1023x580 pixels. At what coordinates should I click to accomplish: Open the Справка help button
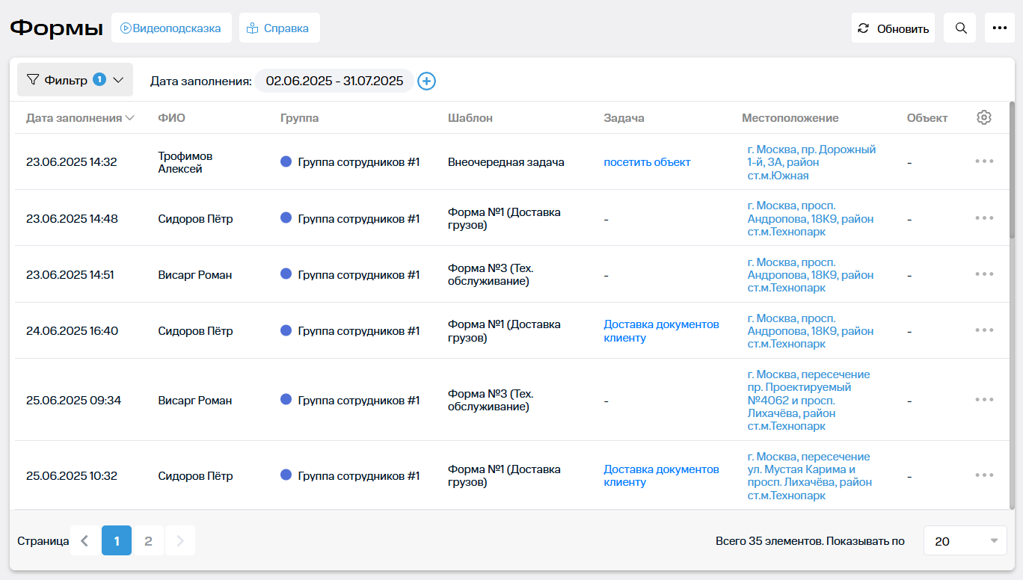click(279, 28)
